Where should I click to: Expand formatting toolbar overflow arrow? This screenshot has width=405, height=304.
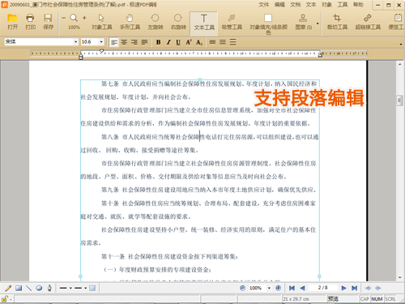[401, 44]
